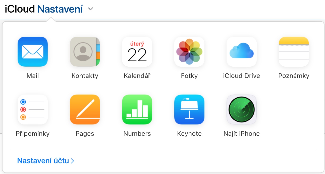Open the Najít iPhone radar icon
The height and width of the screenshot is (174, 325).
[242, 110]
